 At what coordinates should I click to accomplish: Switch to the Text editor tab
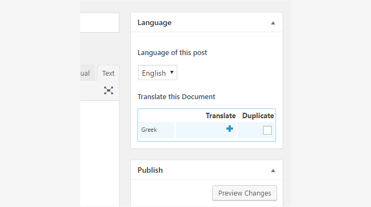point(108,73)
